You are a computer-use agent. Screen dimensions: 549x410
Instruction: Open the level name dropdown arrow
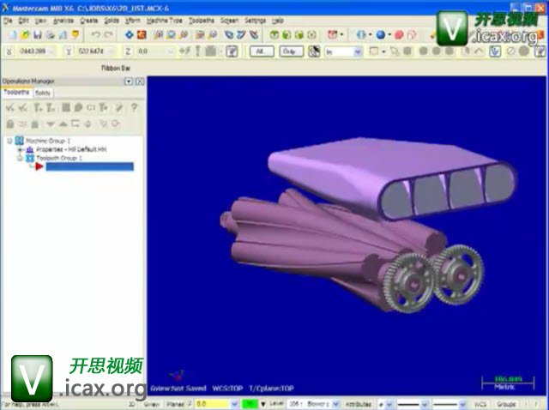[335, 404]
